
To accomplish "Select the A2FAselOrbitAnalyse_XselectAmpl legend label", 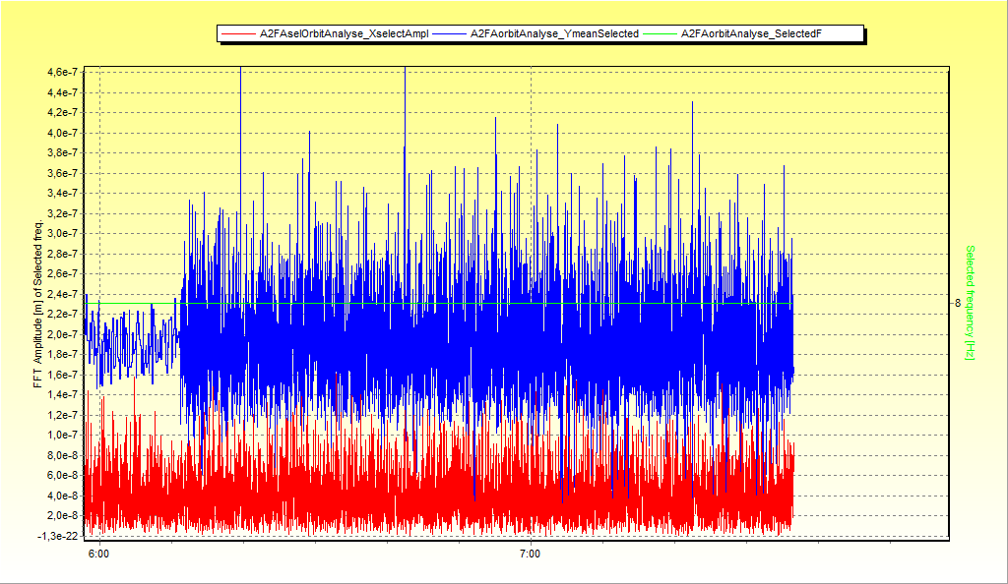I will coord(344,34).
